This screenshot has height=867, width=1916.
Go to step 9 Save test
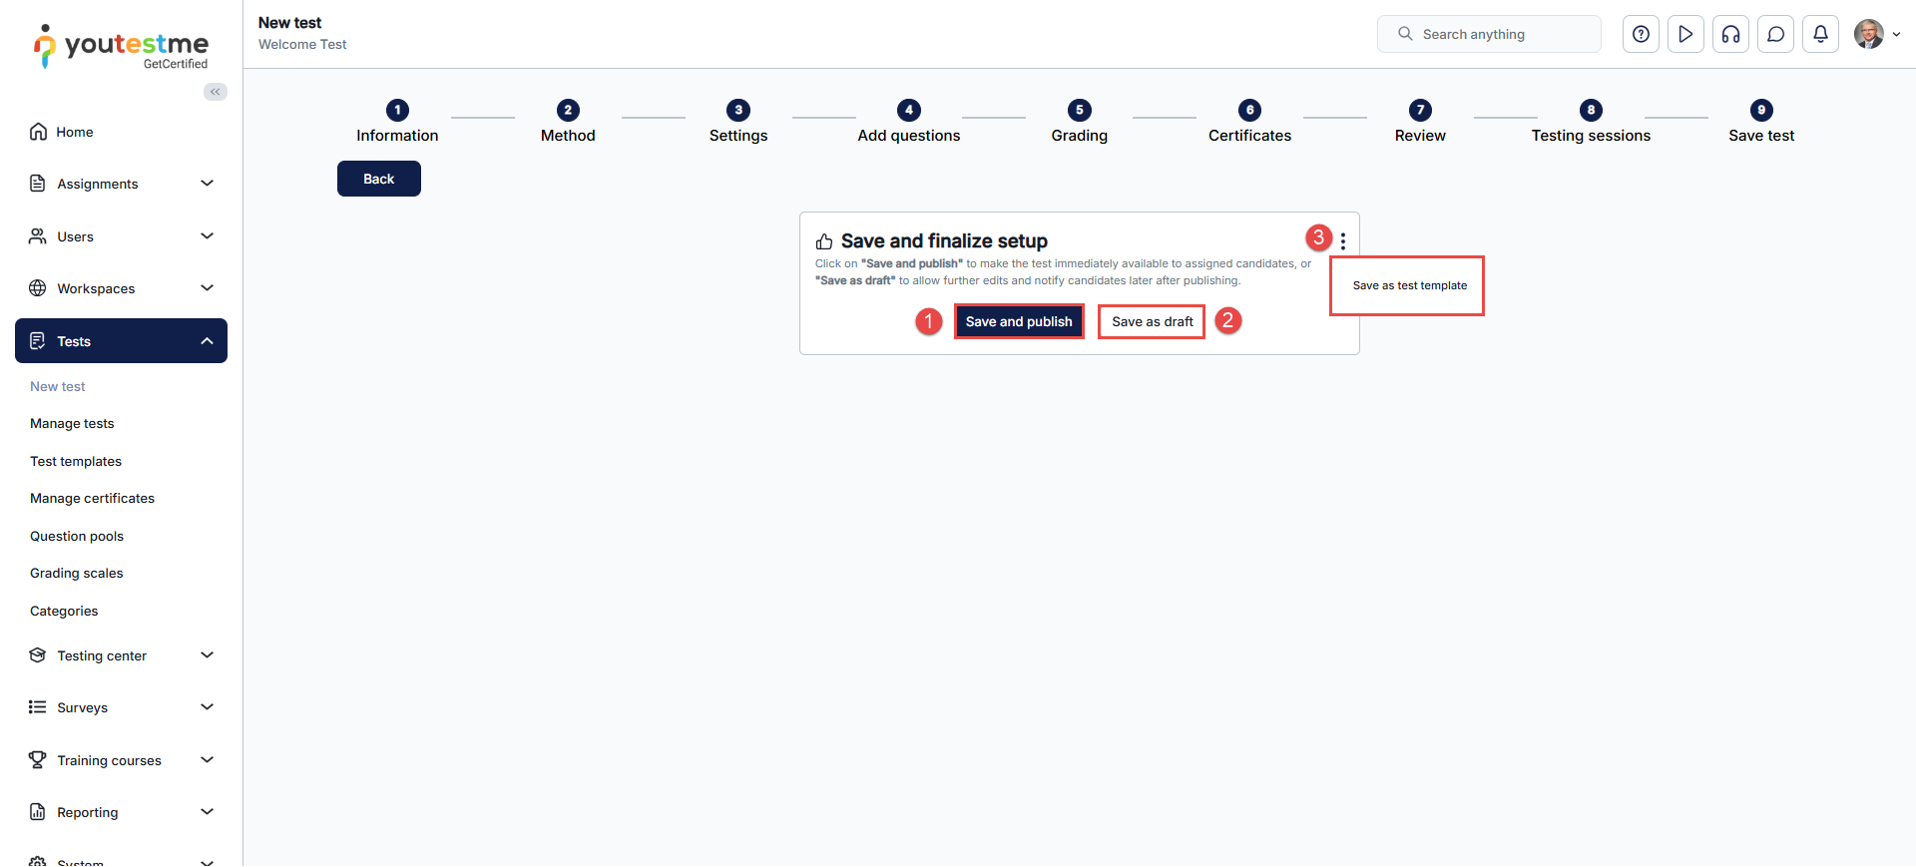click(1761, 122)
